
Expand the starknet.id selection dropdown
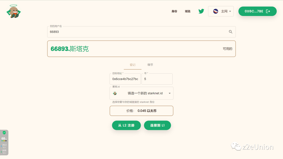[x=170, y=93]
